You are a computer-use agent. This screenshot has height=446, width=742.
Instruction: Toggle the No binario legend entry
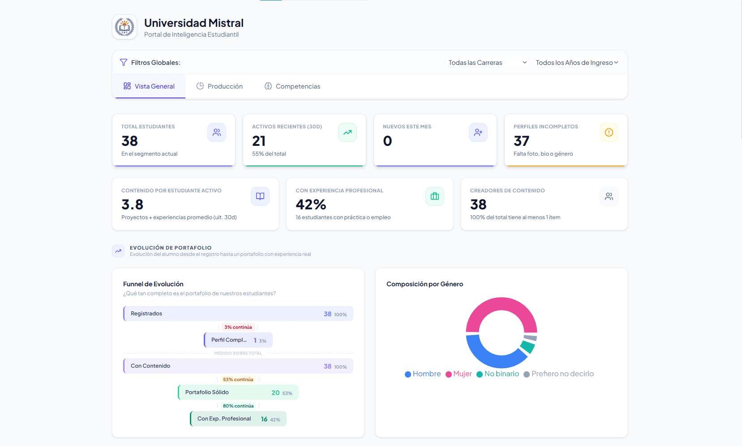click(x=498, y=374)
